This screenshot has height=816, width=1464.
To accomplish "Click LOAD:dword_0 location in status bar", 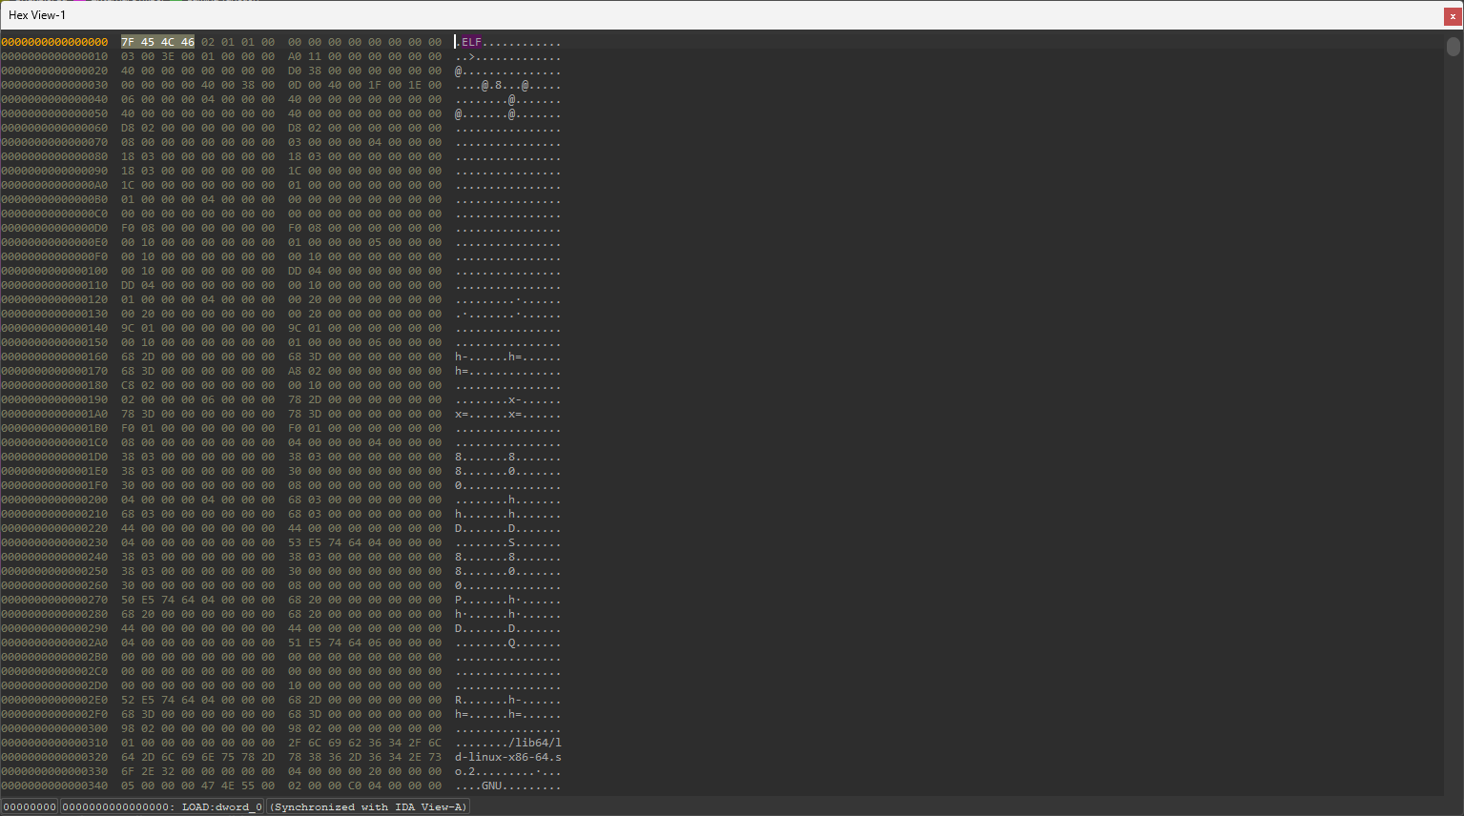I will click(x=162, y=806).
